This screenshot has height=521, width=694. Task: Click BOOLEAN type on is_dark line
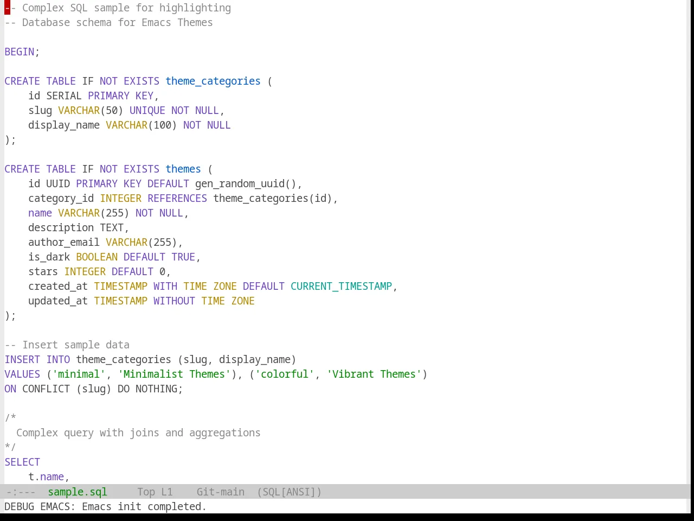click(x=97, y=257)
